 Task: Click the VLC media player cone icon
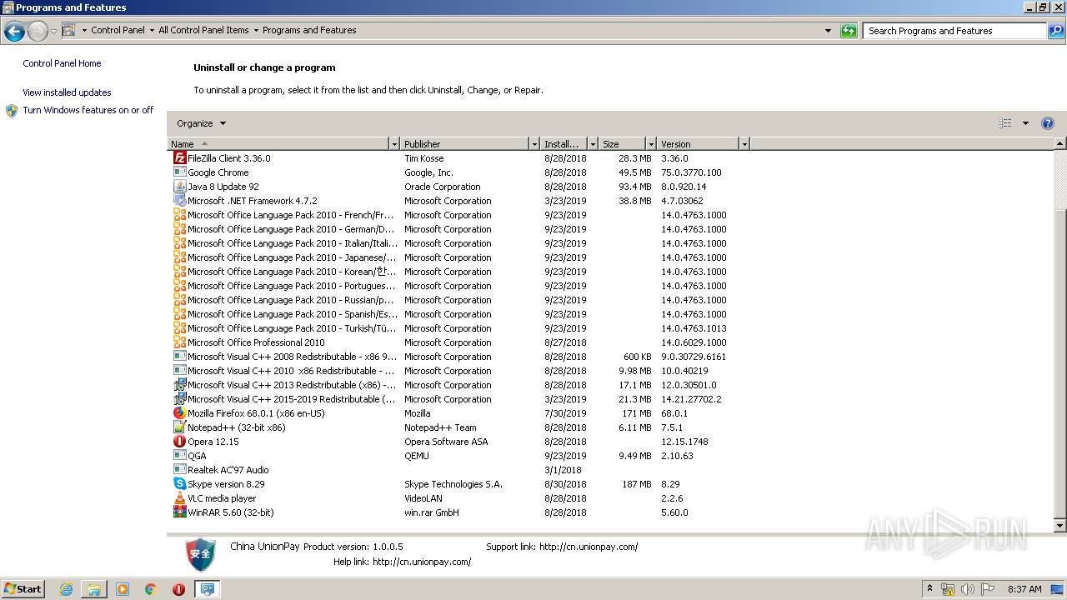coord(179,497)
